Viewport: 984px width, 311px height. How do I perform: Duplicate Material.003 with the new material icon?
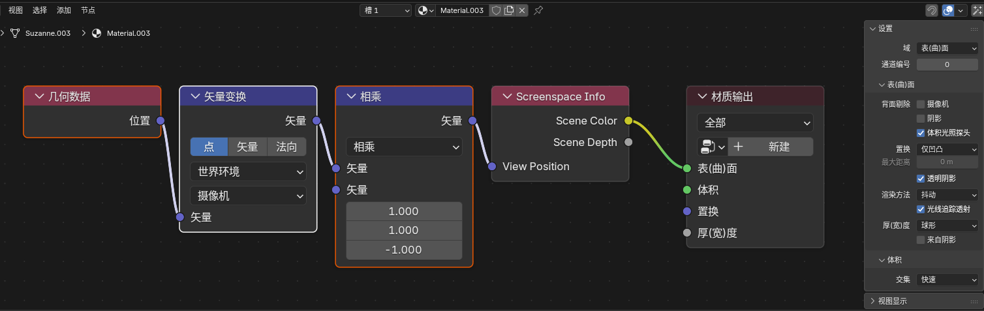click(509, 10)
